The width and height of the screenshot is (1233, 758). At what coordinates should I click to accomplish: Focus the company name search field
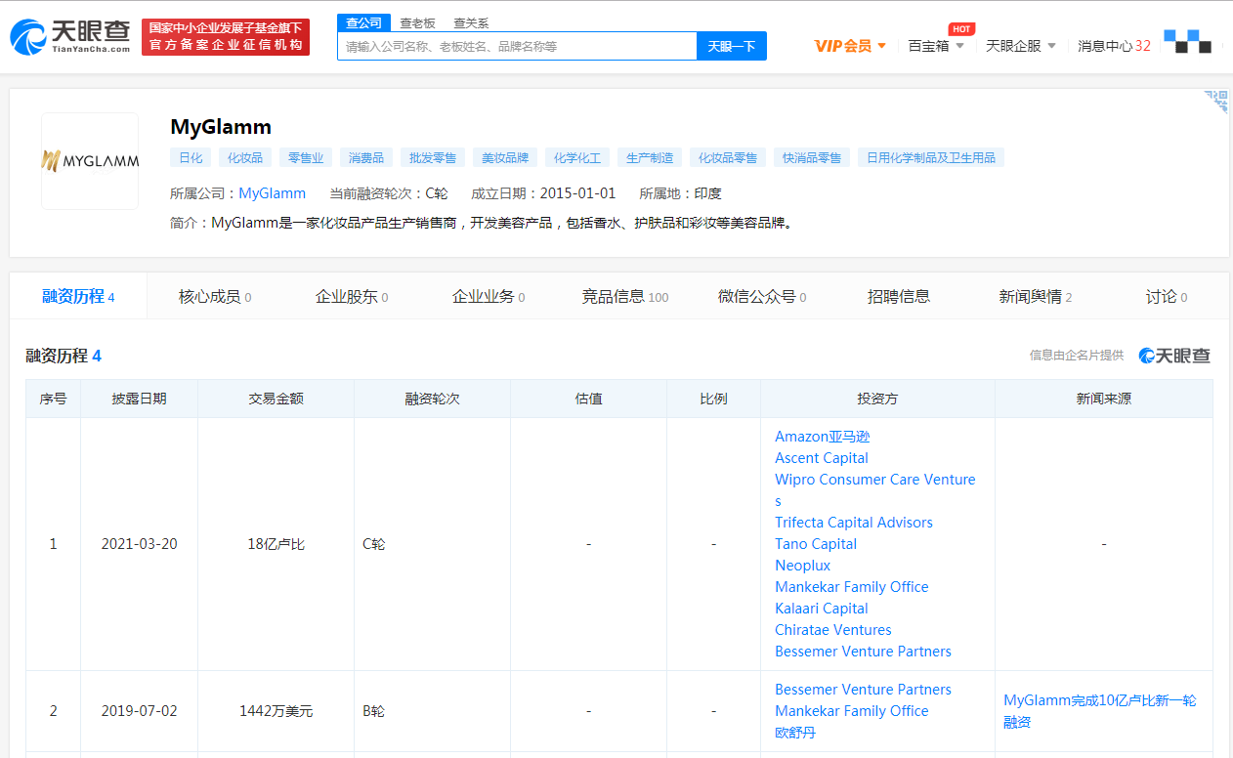(517, 46)
